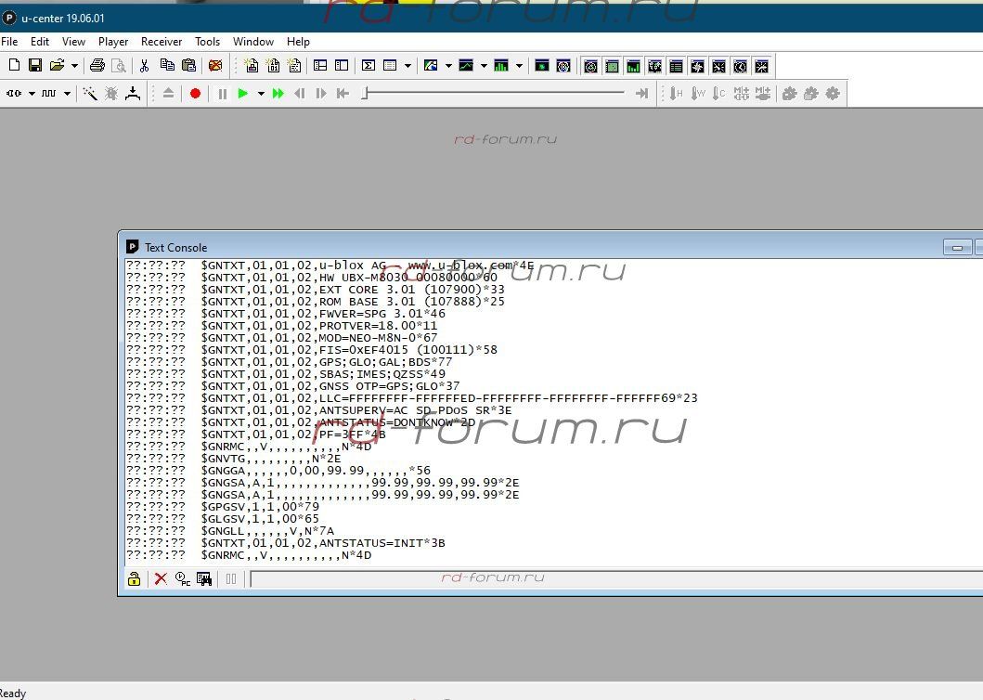Image resolution: width=983 pixels, height=700 pixels.
Task: Expand the baudrate dropdown arrow
Action: [67, 94]
